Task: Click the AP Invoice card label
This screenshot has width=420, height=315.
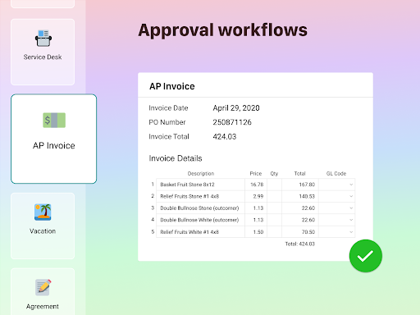Action: (x=54, y=145)
